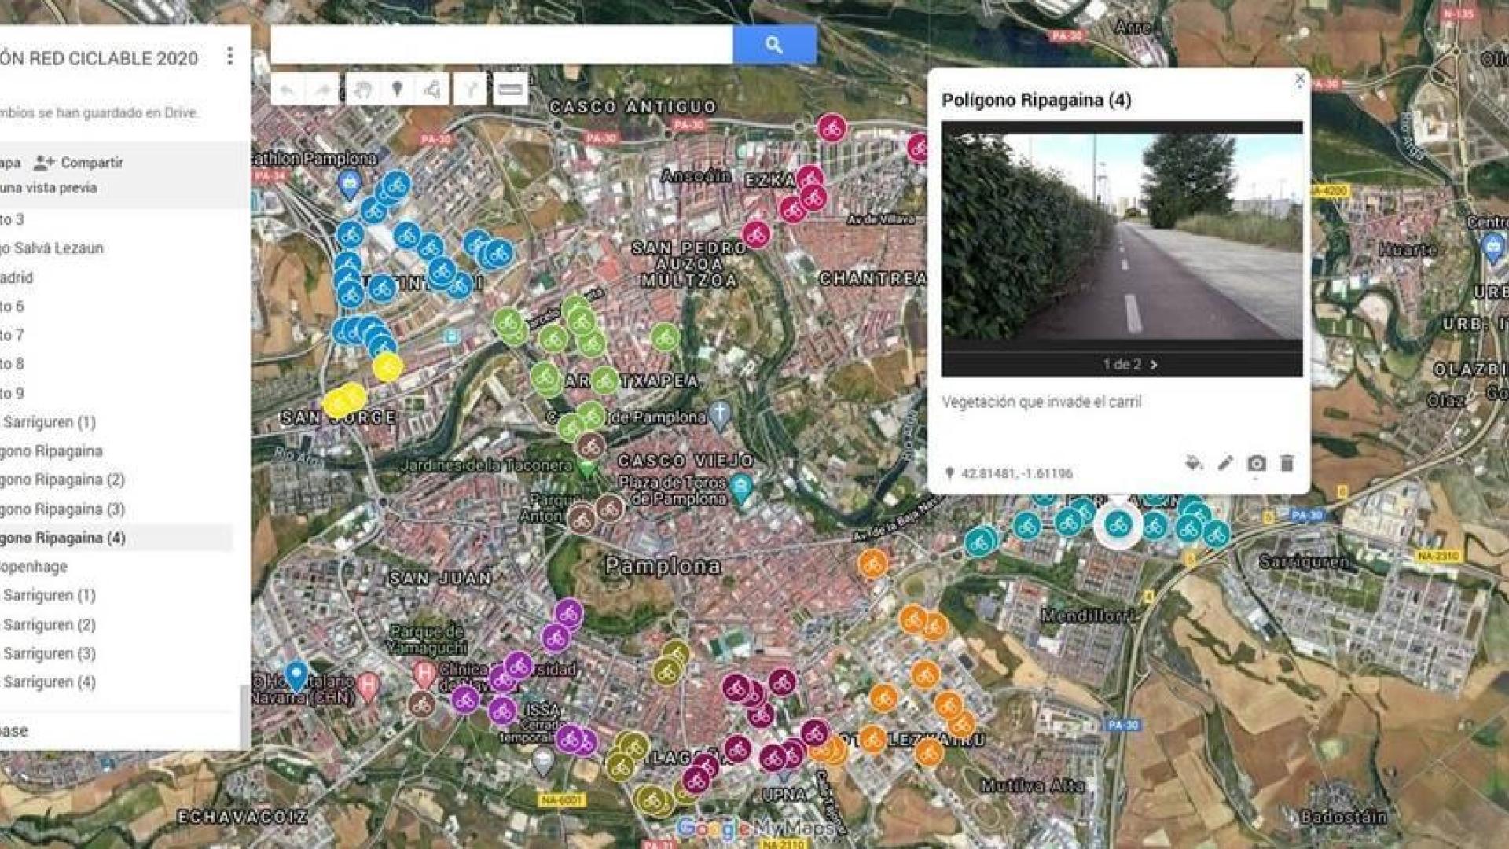Image resolution: width=1509 pixels, height=849 pixels.
Task: Close the Polígono Ripagaina (4) popup
Action: 1301,79
